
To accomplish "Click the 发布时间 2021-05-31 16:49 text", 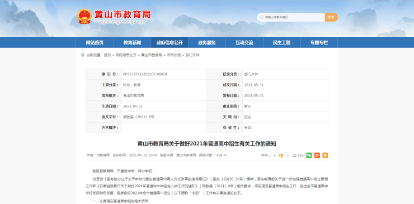I will [x=135, y=156].
